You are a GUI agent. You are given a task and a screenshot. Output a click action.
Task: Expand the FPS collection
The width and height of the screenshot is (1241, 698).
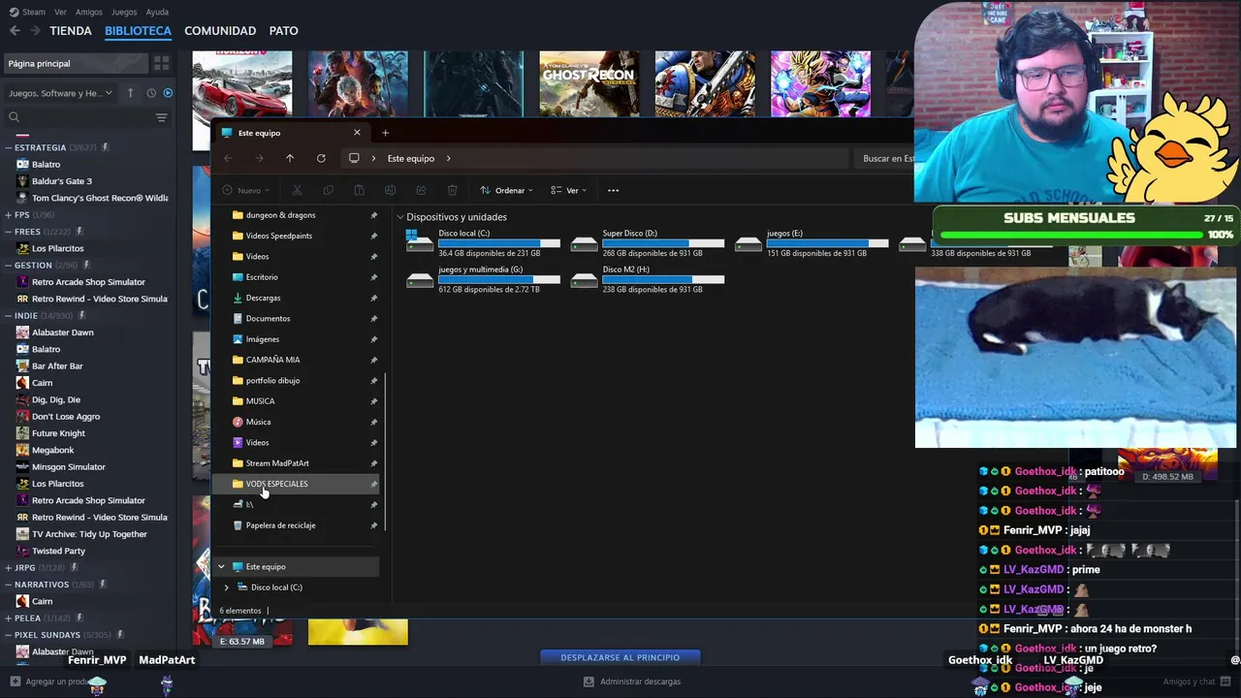[x=8, y=215]
